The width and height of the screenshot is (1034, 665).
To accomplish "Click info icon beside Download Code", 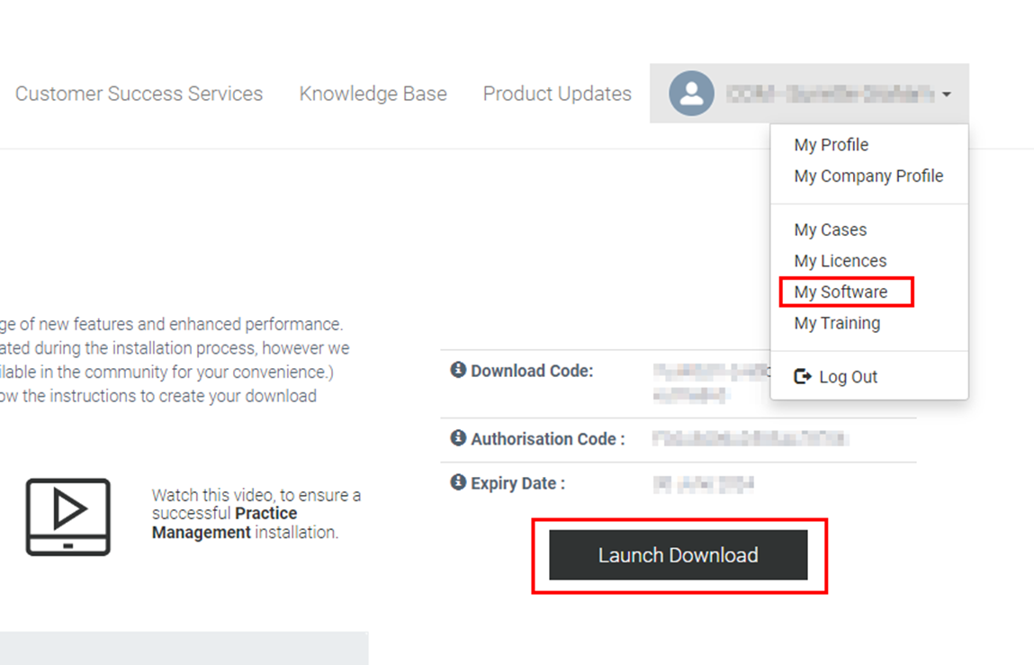I will click(458, 370).
